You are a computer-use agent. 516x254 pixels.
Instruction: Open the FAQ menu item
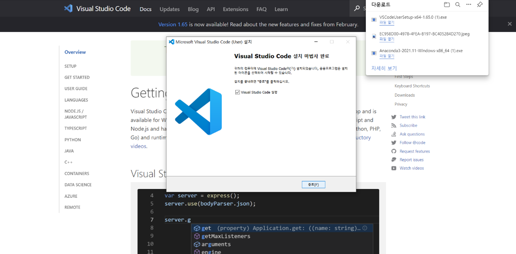(261, 9)
